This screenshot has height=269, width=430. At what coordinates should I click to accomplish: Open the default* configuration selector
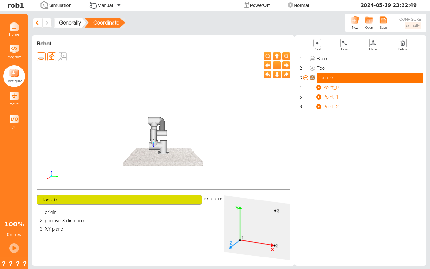pos(413,26)
